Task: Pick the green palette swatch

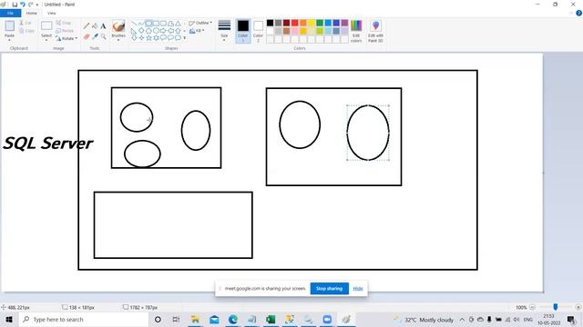Action: pyautogui.click(x=320, y=23)
